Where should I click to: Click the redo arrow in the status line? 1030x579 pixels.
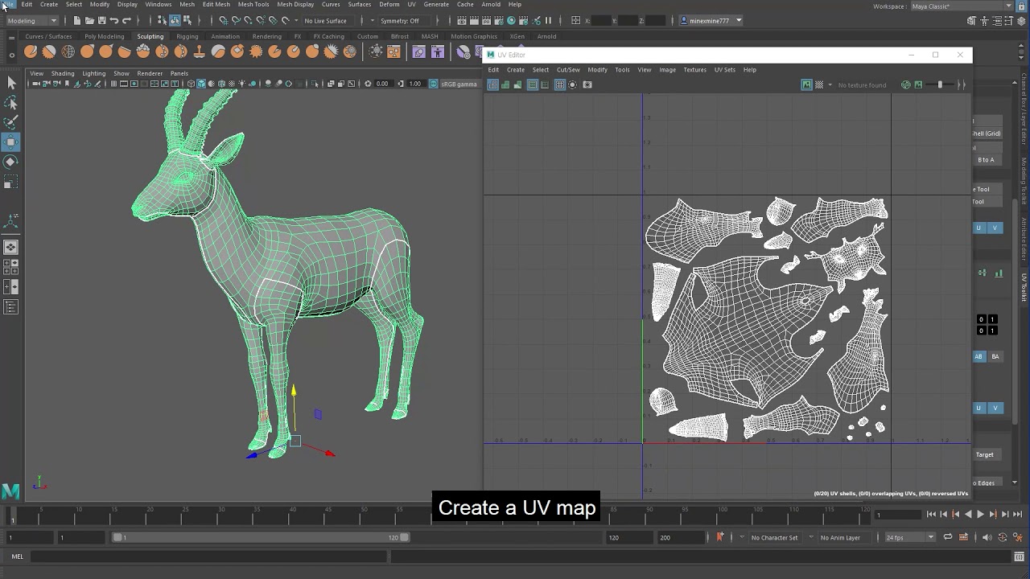pyautogui.click(x=126, y=20)
